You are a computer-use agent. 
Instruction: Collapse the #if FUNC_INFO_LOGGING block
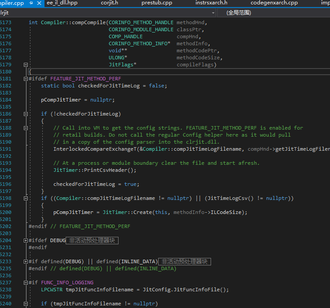pyautogui.click(x=26, y=283)
